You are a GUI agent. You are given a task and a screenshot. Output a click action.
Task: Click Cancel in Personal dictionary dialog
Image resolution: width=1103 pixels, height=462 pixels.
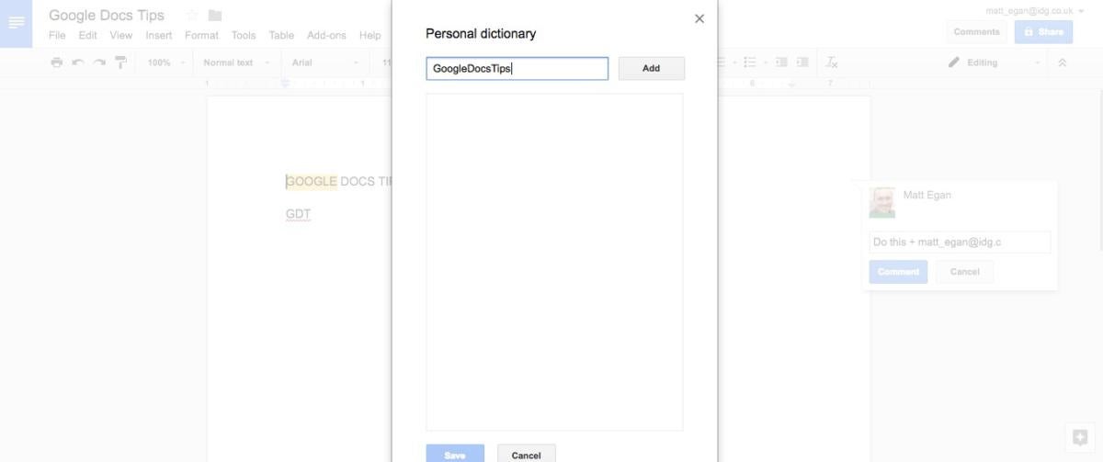tap(527, 455)
